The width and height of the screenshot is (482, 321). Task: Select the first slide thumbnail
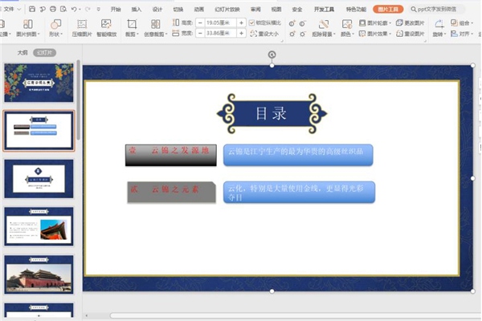(x=39, y=83)
